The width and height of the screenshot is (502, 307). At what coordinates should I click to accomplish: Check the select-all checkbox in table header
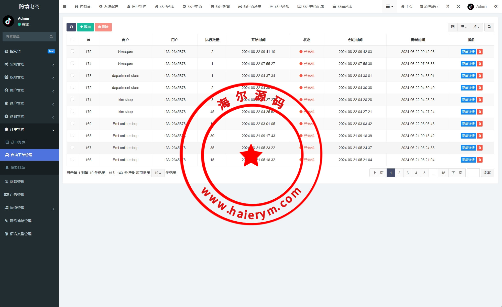click(72, 40)
